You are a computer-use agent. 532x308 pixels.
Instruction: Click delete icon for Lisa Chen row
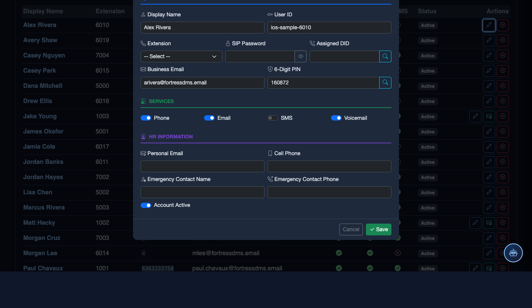tap(503, 192)
